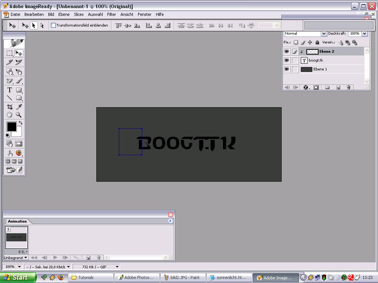The image size is (378, 283).
Task: Click the Eraser tool
Action: 10,81
